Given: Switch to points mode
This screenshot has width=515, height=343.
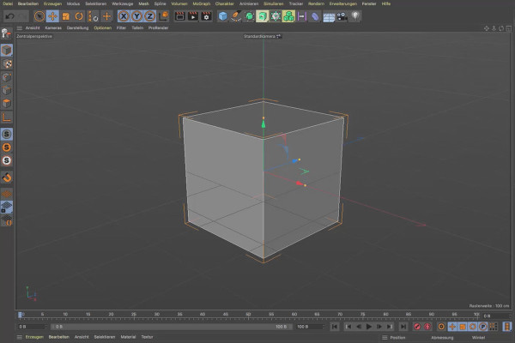Looking at the screenshot, I should 7,77.
